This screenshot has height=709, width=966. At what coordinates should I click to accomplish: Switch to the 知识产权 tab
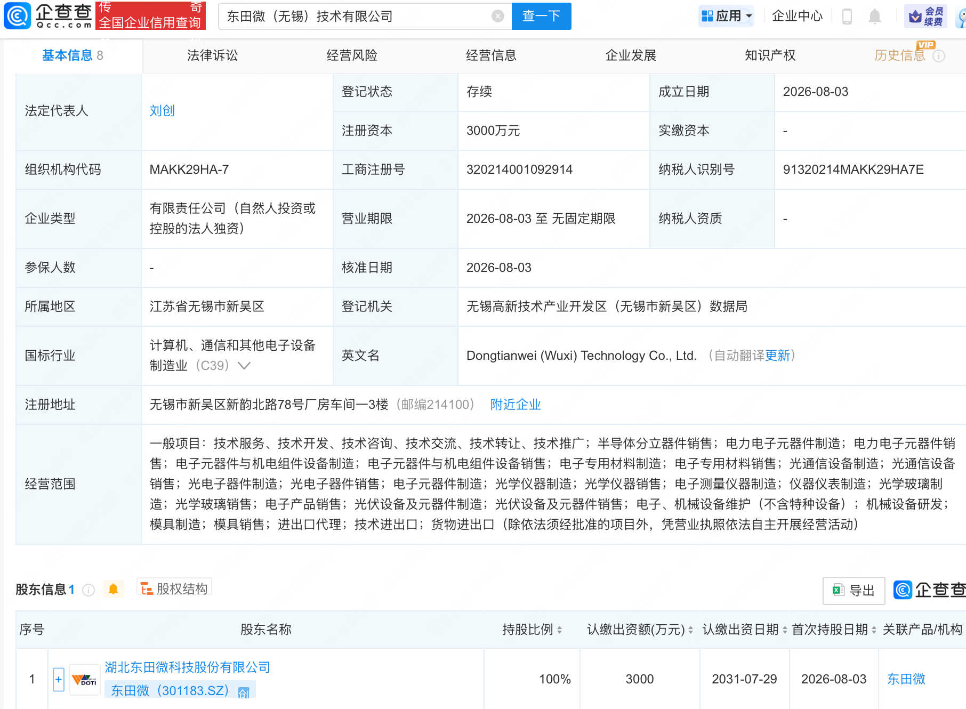click(x=770, y=55)
